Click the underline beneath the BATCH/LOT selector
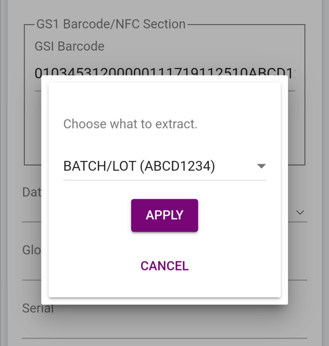The width and height of the screenshot is (329, 346). point(164,181)
